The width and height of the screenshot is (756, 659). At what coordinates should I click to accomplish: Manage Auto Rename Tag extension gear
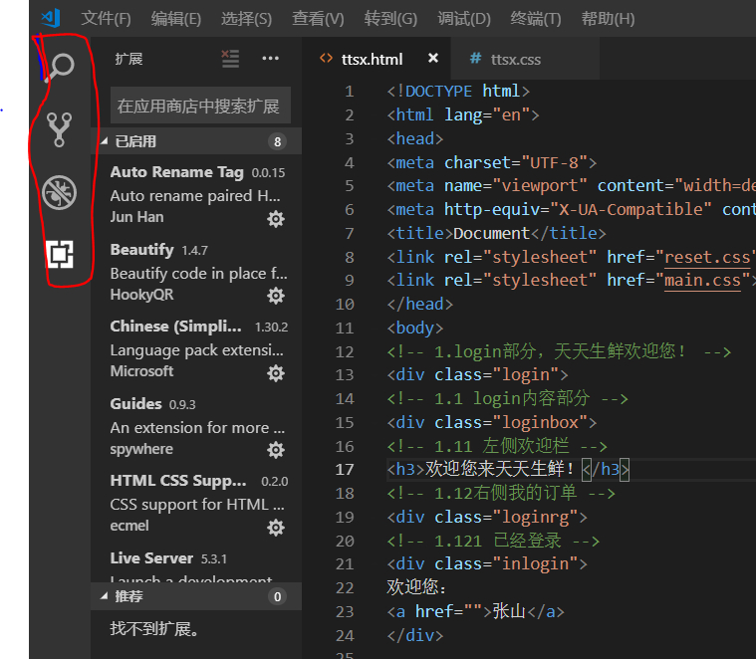(276, 219)
